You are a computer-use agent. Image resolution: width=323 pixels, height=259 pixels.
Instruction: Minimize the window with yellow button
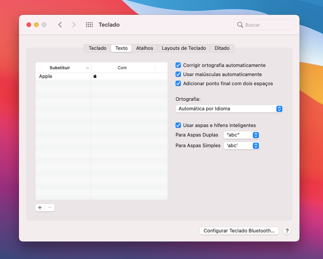36,25
